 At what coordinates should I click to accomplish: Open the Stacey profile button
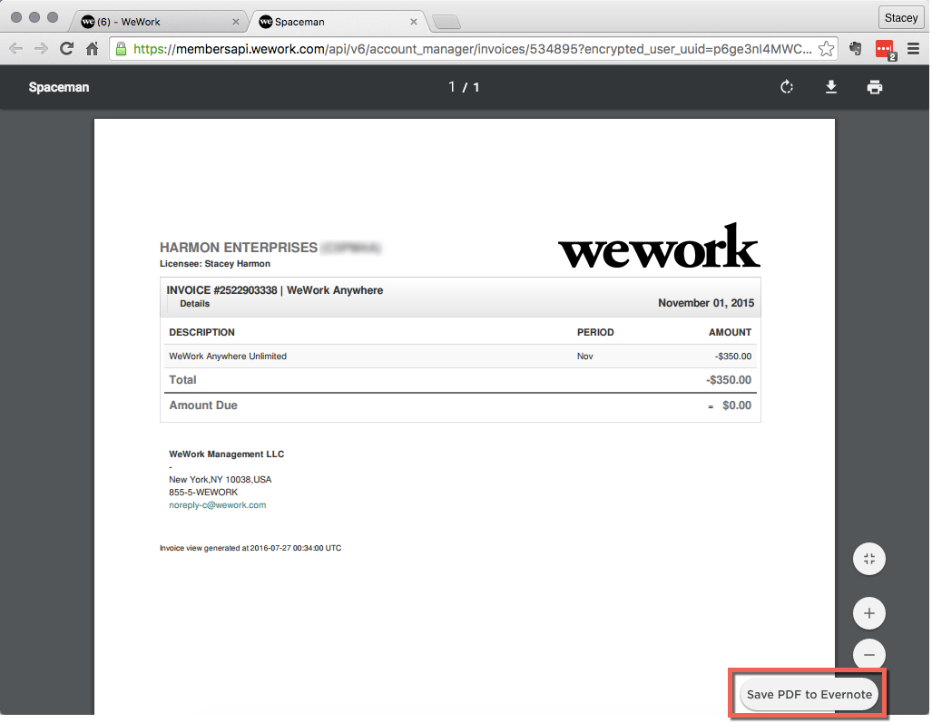tap(900, 18)
